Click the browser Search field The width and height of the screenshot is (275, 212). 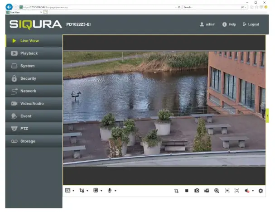(x=212, y=7)
